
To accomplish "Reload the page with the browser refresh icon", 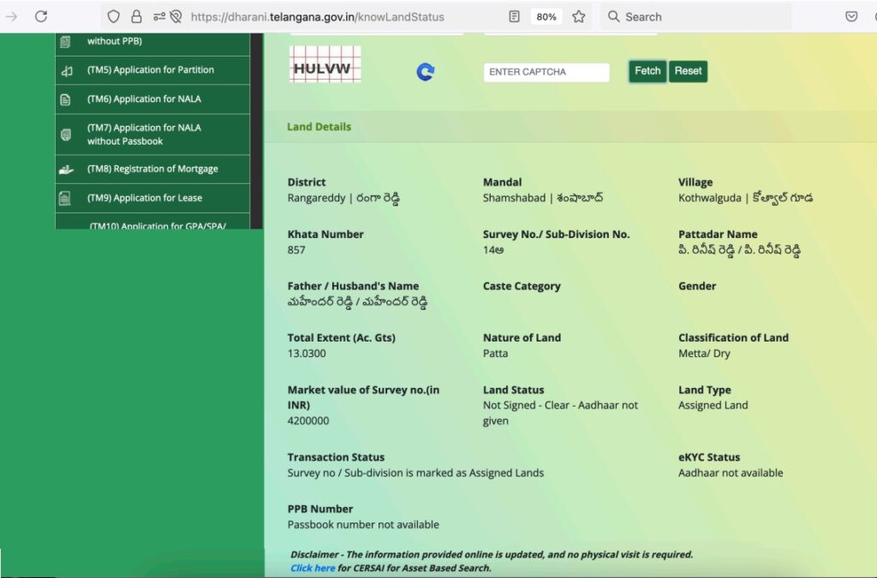I will click(41, 16).
